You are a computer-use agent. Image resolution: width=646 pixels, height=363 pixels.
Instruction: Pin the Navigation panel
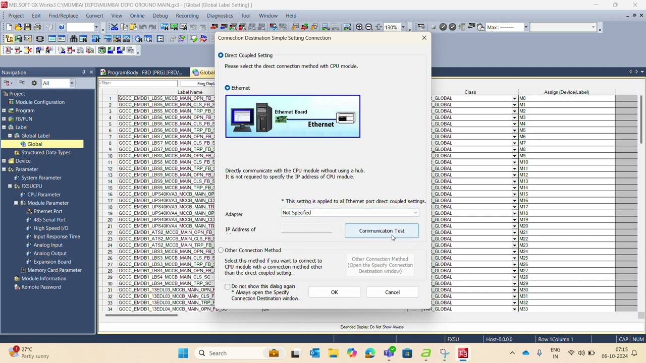(x=84, y=72)
